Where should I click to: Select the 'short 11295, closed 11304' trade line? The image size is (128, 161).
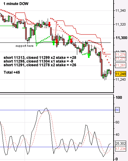pos(38,61)
